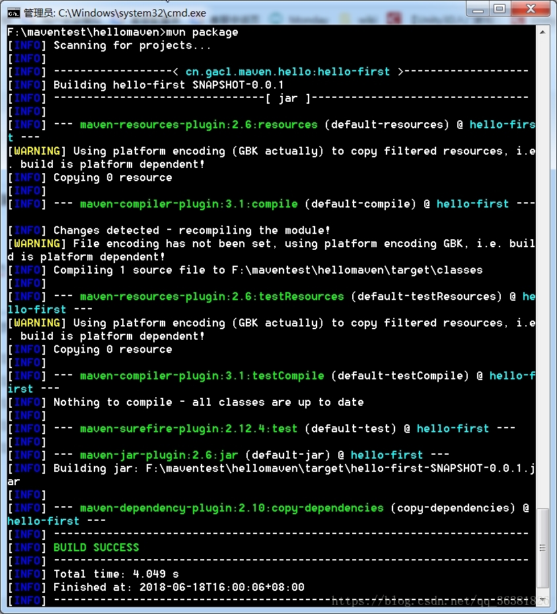Image resolution: width=557 pixels, height=614 pixels.
Task: Minimize the cmd.exe window
Action: (x=478, y=9)
